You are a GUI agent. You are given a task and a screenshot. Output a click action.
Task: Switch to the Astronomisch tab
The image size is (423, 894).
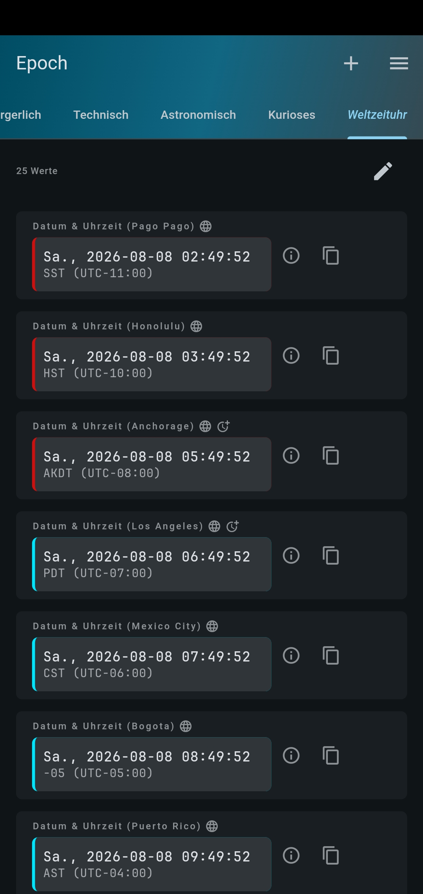click(x=198, y=115)
